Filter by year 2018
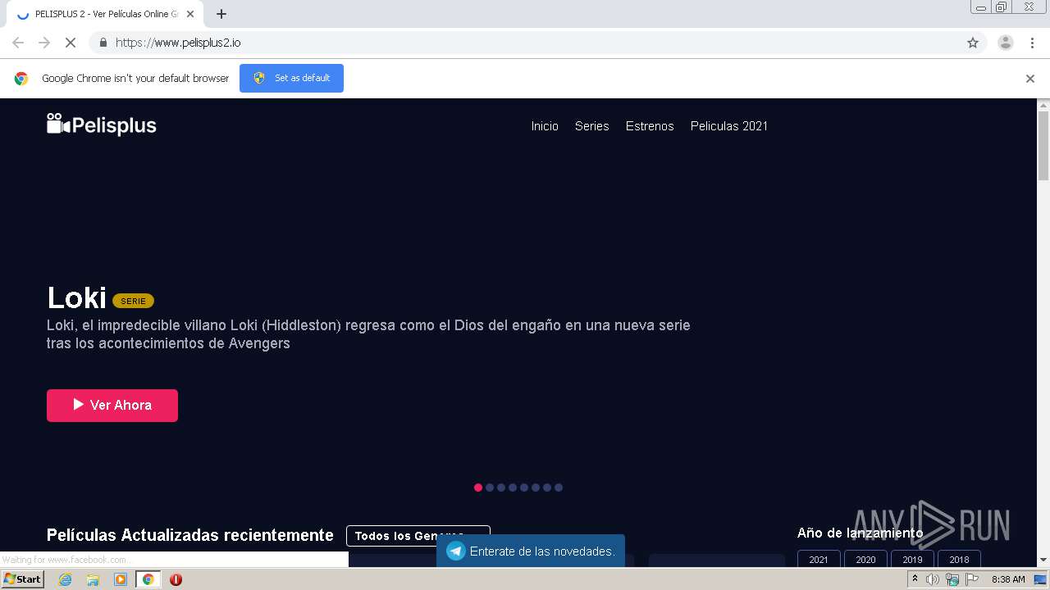Screen dimensions: 1050x590 pyautogui.click(x=959, y=560)
